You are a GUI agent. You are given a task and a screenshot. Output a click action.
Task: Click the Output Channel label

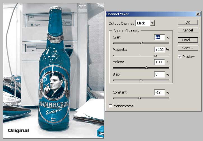click(121, 24)
